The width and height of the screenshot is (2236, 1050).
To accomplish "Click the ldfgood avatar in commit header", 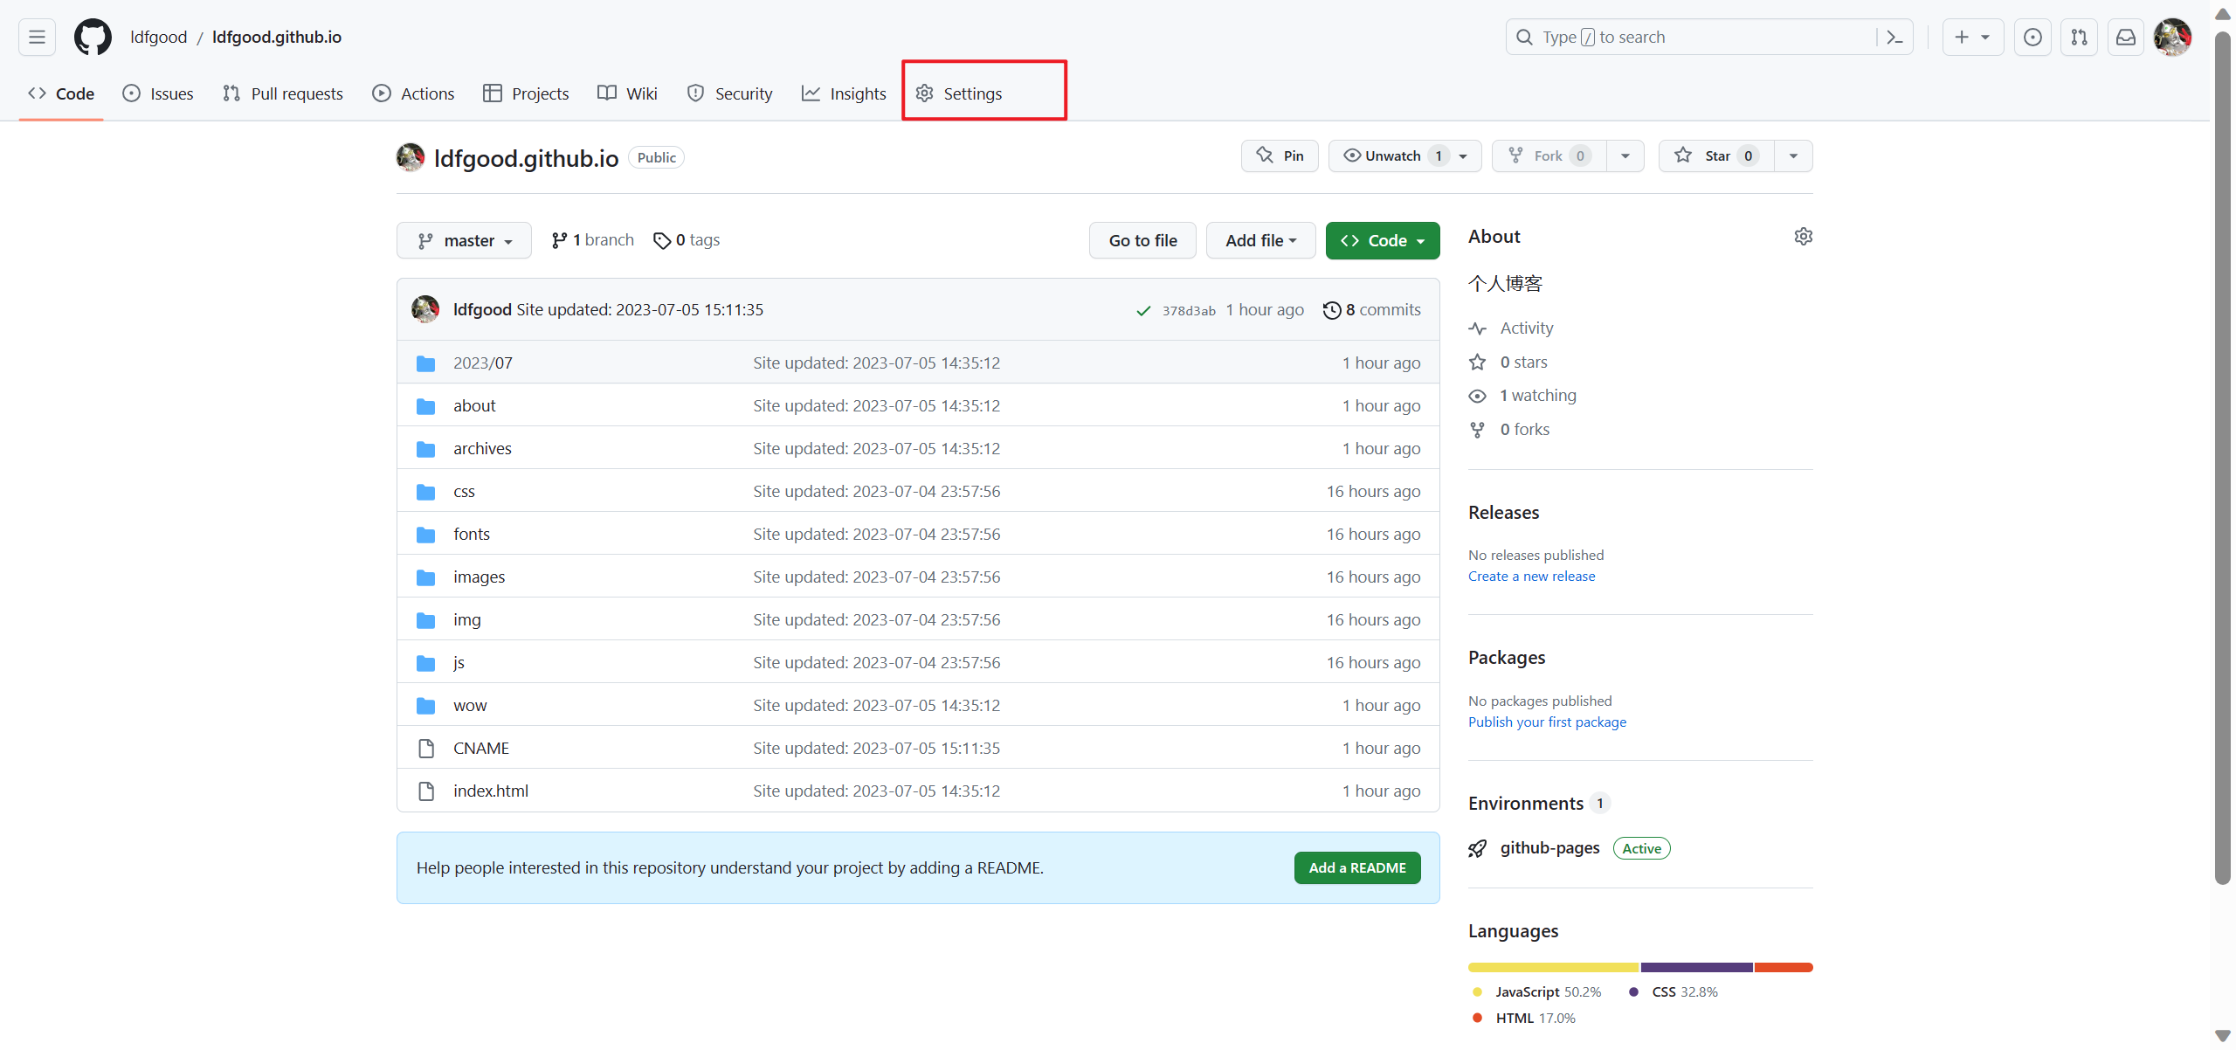I will (425, 309).
